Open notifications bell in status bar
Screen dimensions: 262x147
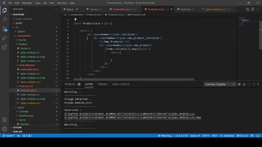click(257, 136)
